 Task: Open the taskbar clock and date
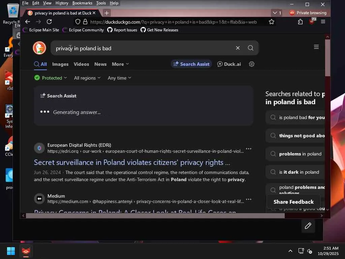328,251
